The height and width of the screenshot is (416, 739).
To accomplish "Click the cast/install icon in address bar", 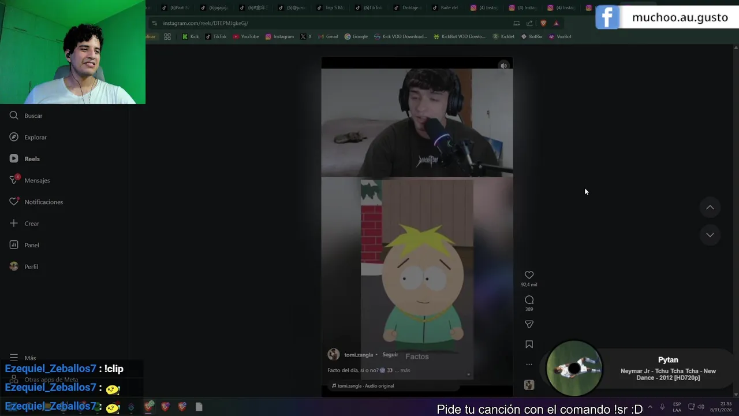I will tap(516, 23).
